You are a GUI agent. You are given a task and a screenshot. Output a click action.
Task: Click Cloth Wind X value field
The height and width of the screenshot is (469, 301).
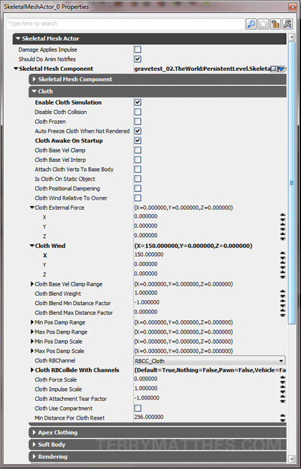[206, 254]
